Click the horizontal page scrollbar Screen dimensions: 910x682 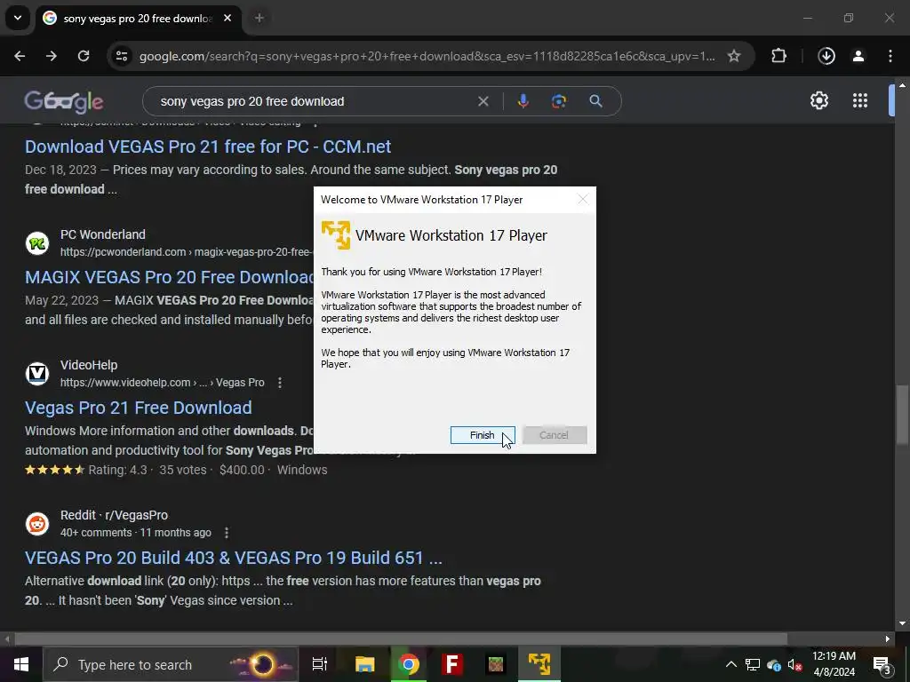401,639
